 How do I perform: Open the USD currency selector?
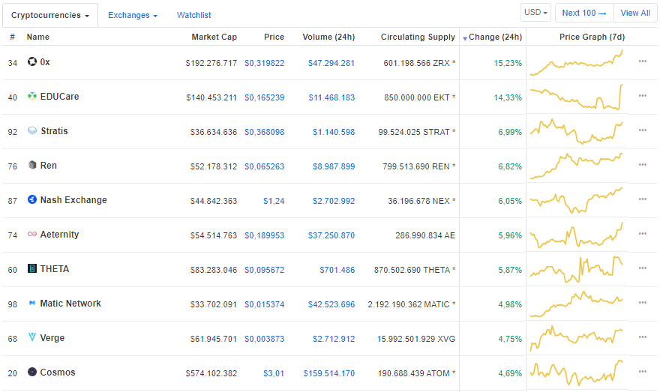[x=535, y=13]
